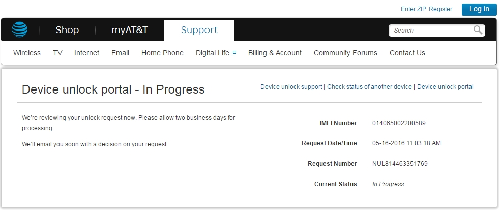Viewport: 500px width, 210px height.
Task: Click the search magnifier icon
Action: (x=478, y=30)
